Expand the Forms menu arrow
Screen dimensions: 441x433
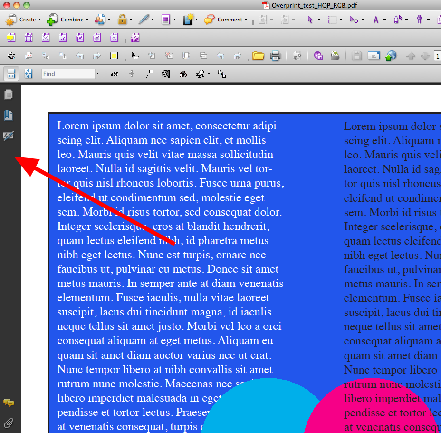click(x=175, y=20)
